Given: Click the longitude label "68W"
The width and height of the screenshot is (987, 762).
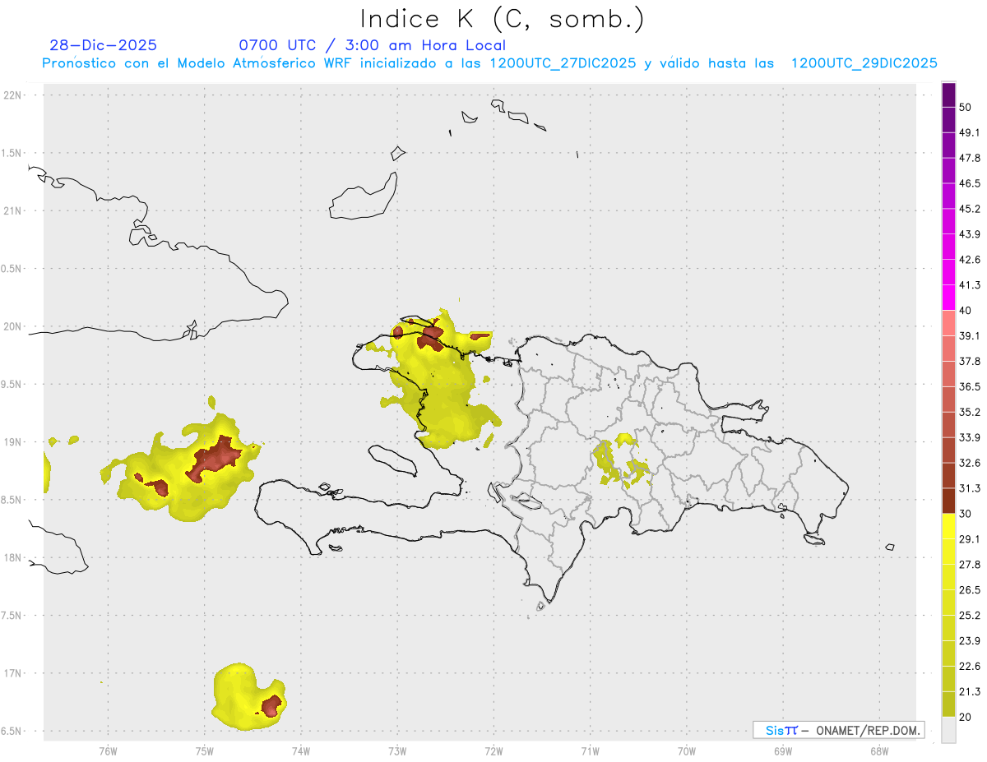Looking at the screenshot, I should pos(879,750).
